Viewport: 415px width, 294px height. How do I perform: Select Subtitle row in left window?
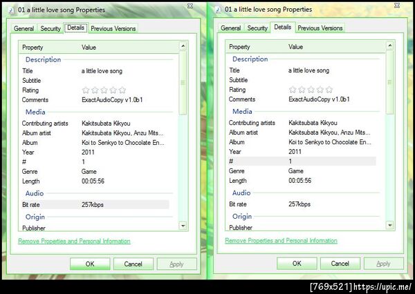(95, 81)
